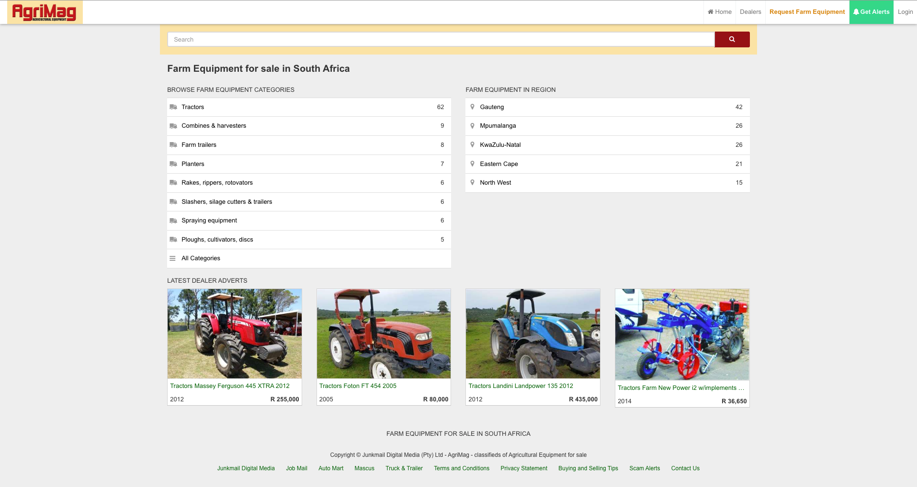View All Categories
The height and width of the screenshot is (487, 917).
coord(309,258)
